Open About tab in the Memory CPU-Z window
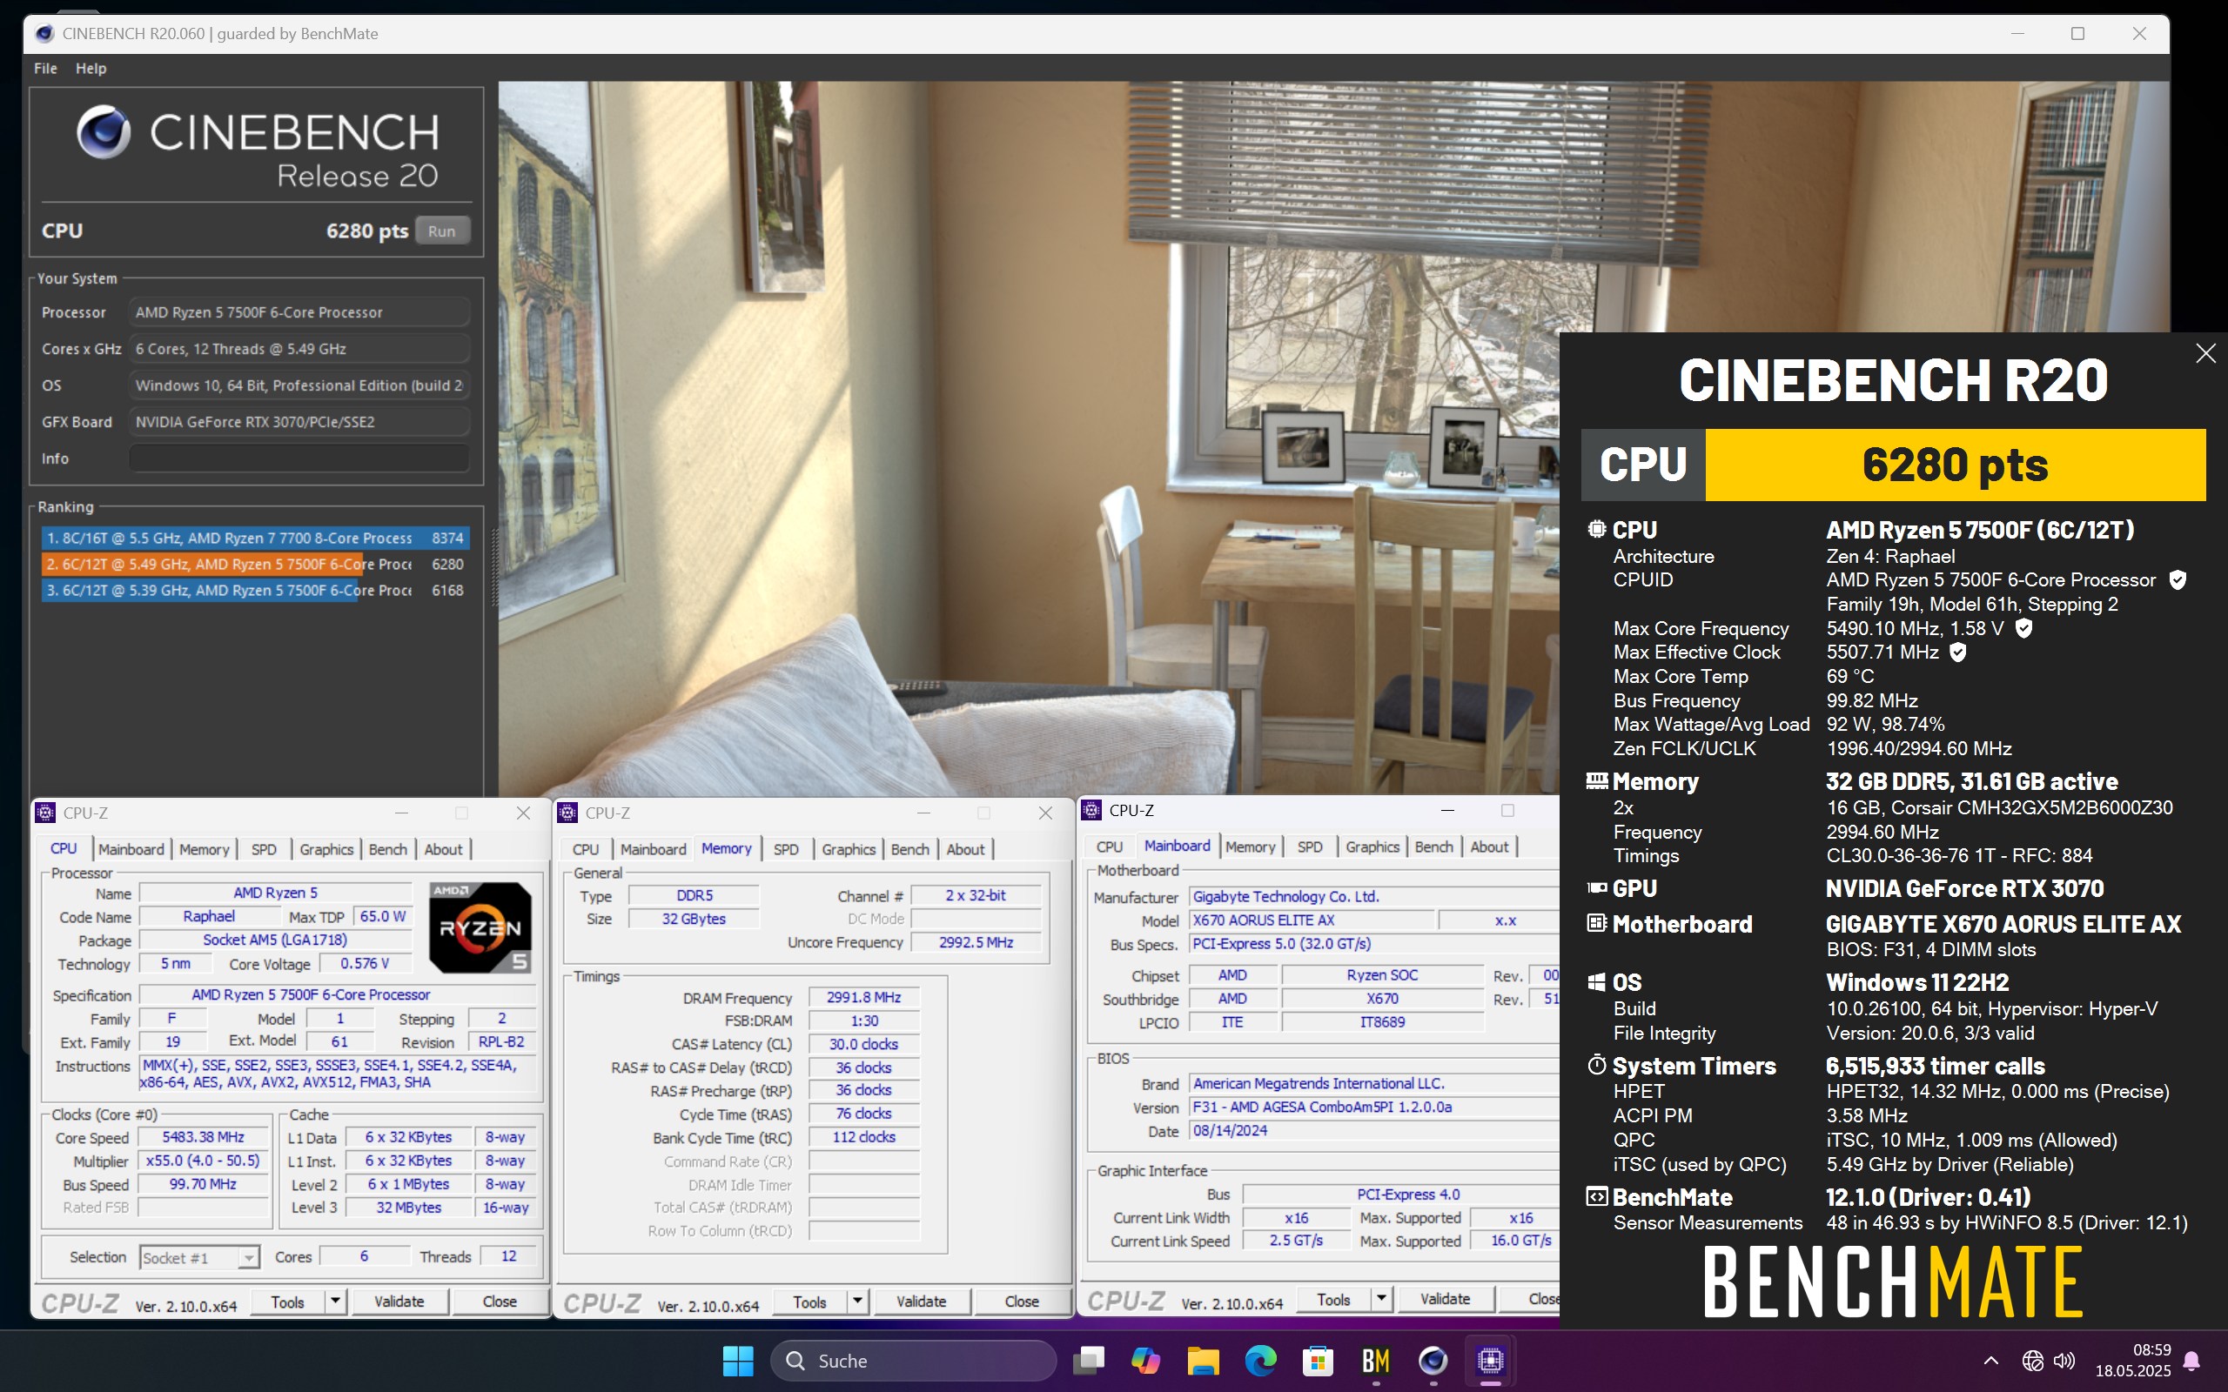Viewport: 2228px width, 1392px height. click(x=965, y=849)
